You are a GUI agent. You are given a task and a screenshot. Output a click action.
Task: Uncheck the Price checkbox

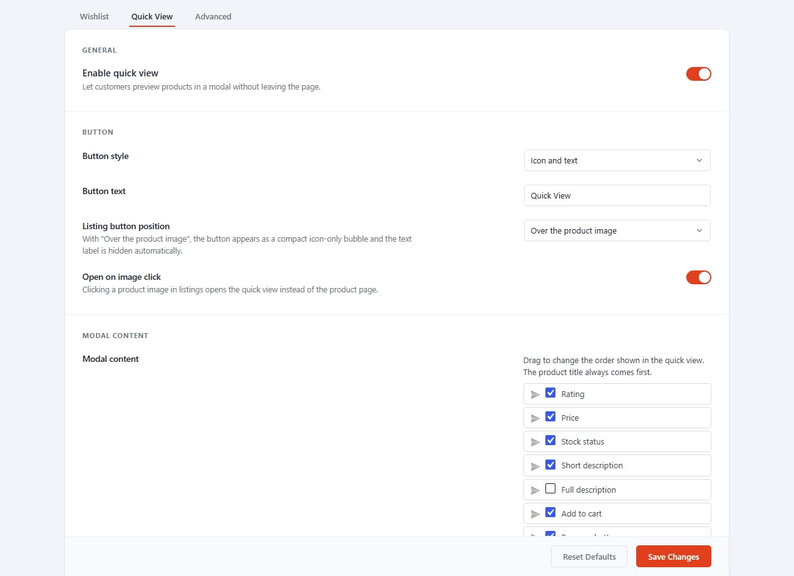click(550, 417)
